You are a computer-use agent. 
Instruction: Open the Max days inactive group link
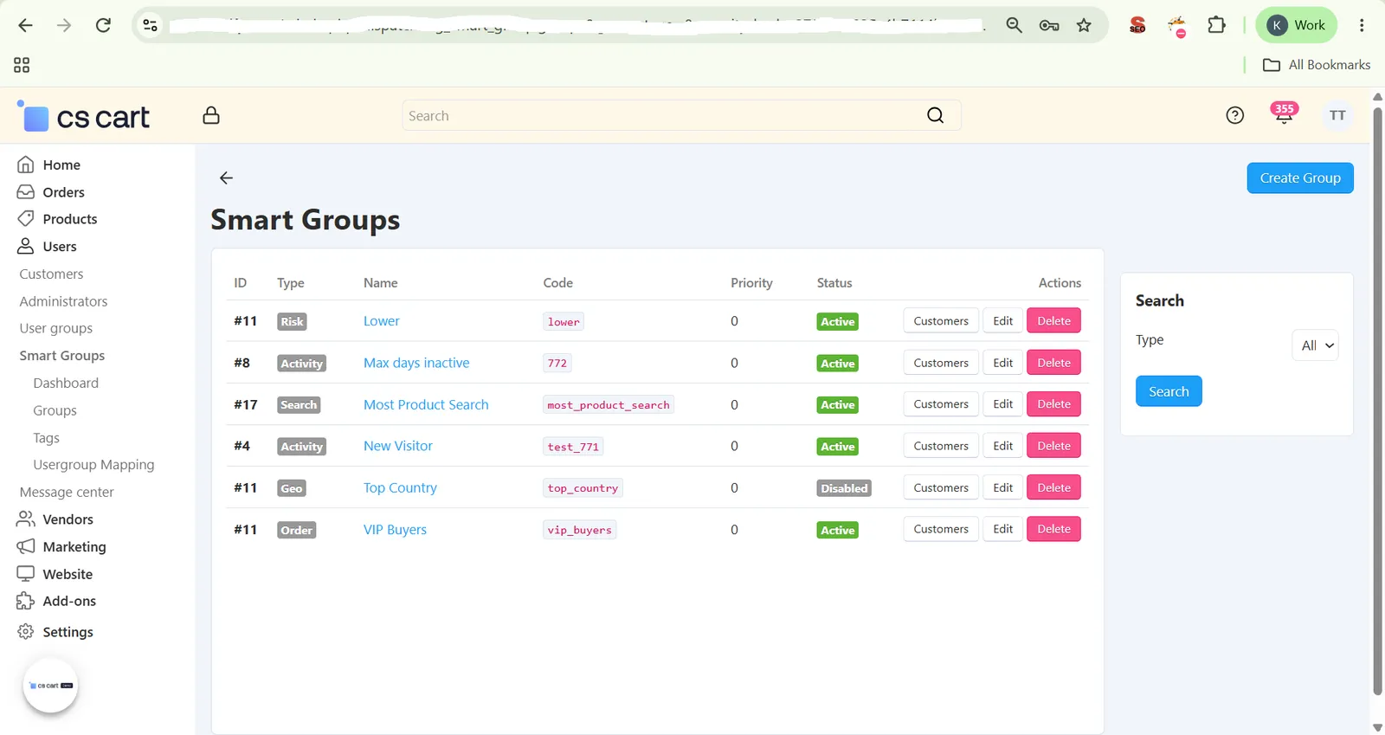pos(416,363)
